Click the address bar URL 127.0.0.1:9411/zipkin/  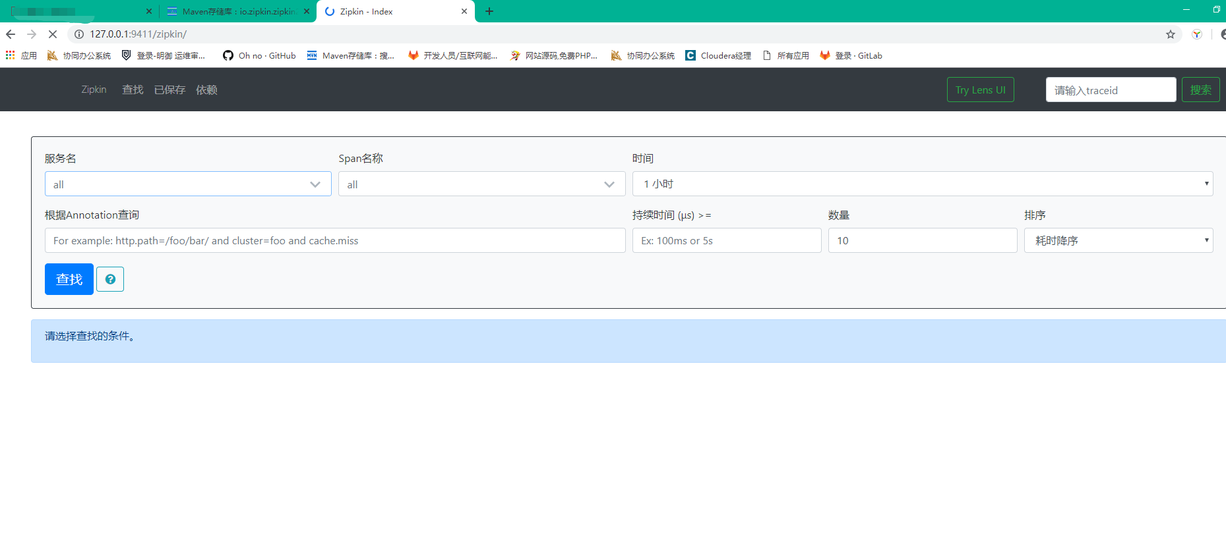(x=138, y=34)
